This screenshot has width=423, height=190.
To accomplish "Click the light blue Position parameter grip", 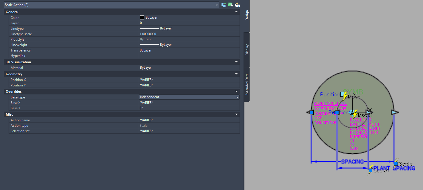I will click(342, 94).
